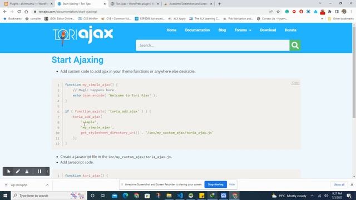
Task: Open the Extensions puzzle piece menu
Action: pos(330,12)
